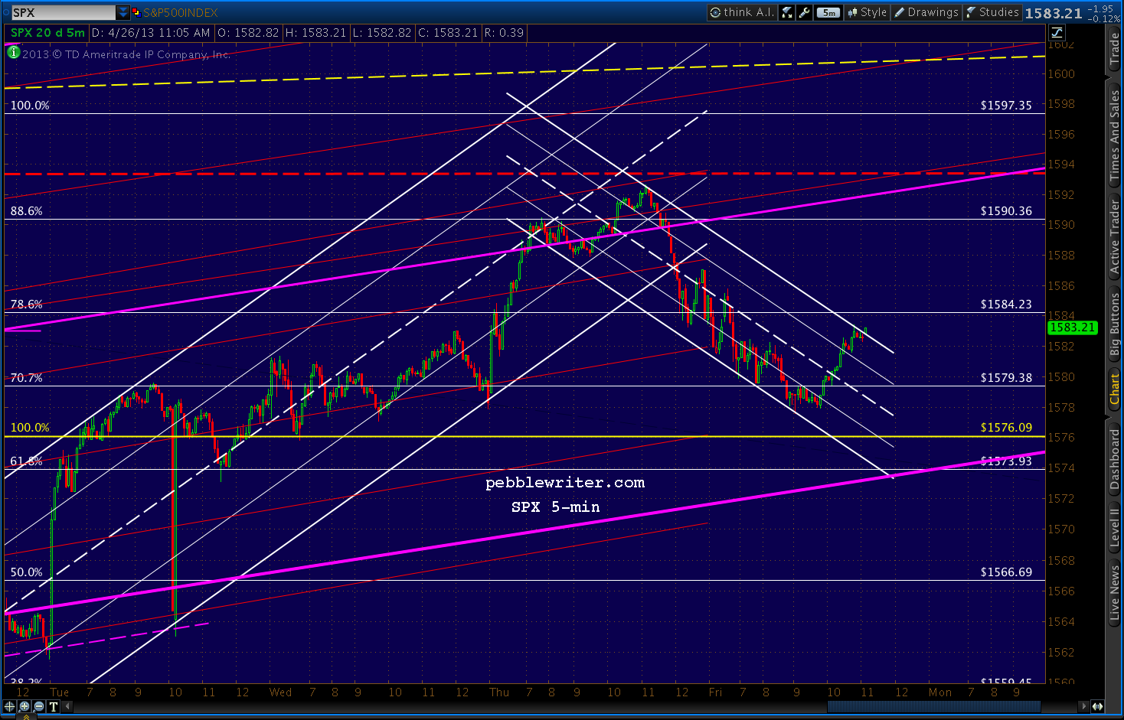Click the 78.6% retracement label

click(x=26, y=304)
